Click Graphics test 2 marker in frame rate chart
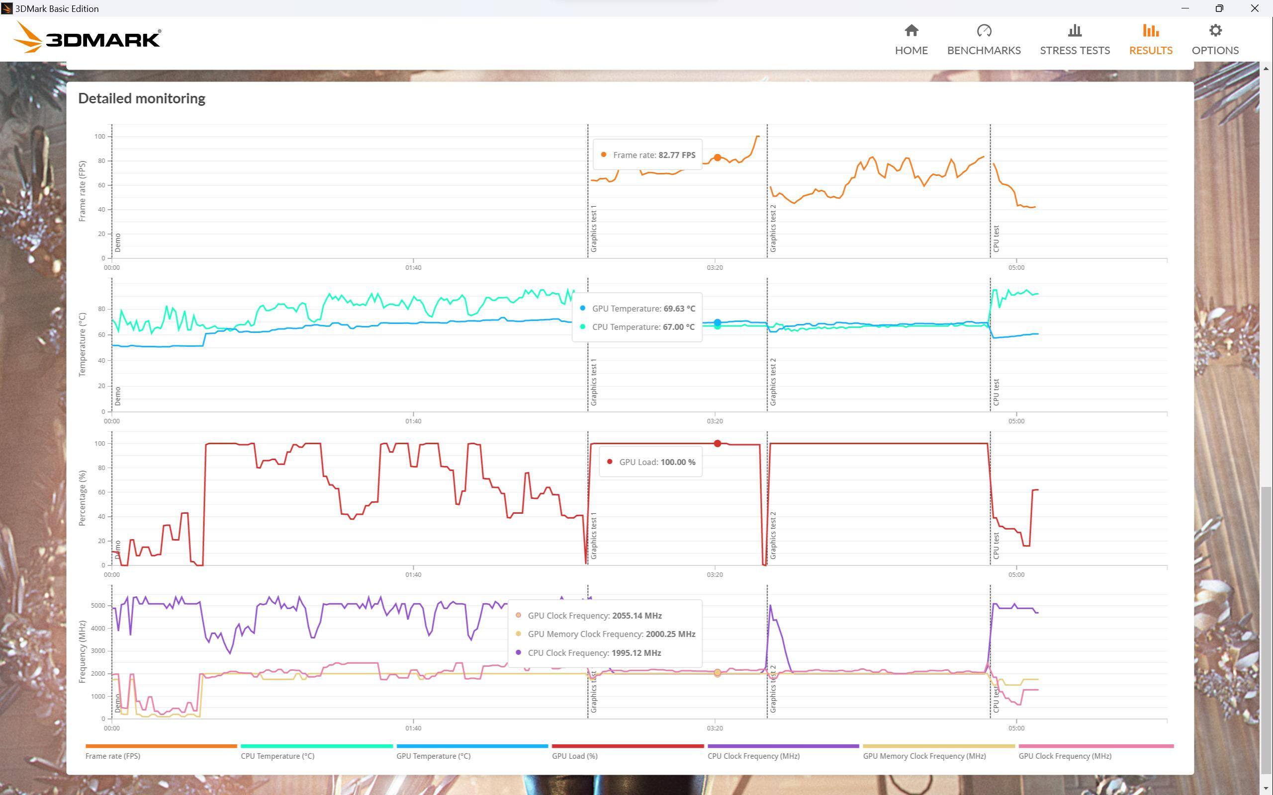 pyautogui.click(x=773, y=229)
